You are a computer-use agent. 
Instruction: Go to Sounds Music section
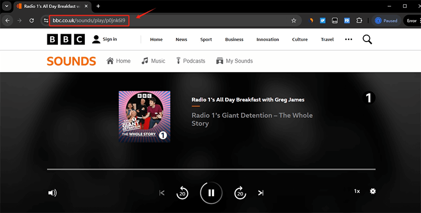[x=153, y=61]
